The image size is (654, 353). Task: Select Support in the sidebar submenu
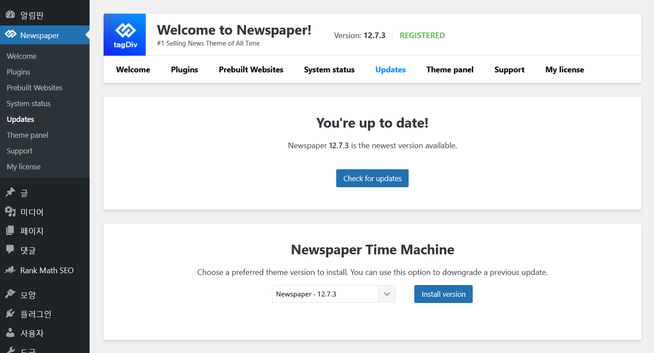(20, 151)
